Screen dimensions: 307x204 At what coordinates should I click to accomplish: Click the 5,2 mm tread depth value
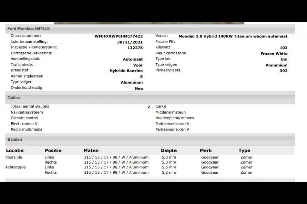169,172
